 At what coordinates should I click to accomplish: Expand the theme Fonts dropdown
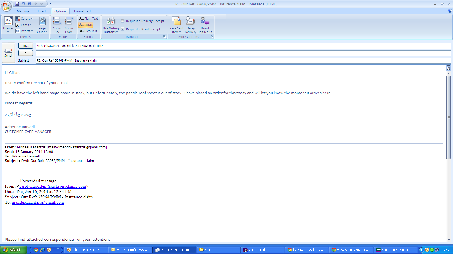[23, 25]
